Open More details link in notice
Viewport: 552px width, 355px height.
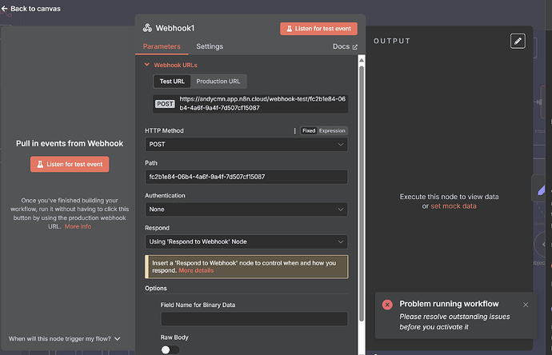[x=196, y=270]
